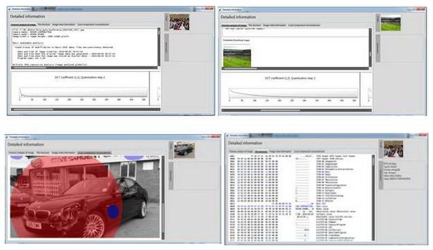433x250 pixels.
Task: Open Forensic analysis tab in crowd report window
Action: click(x=23, y=24)
